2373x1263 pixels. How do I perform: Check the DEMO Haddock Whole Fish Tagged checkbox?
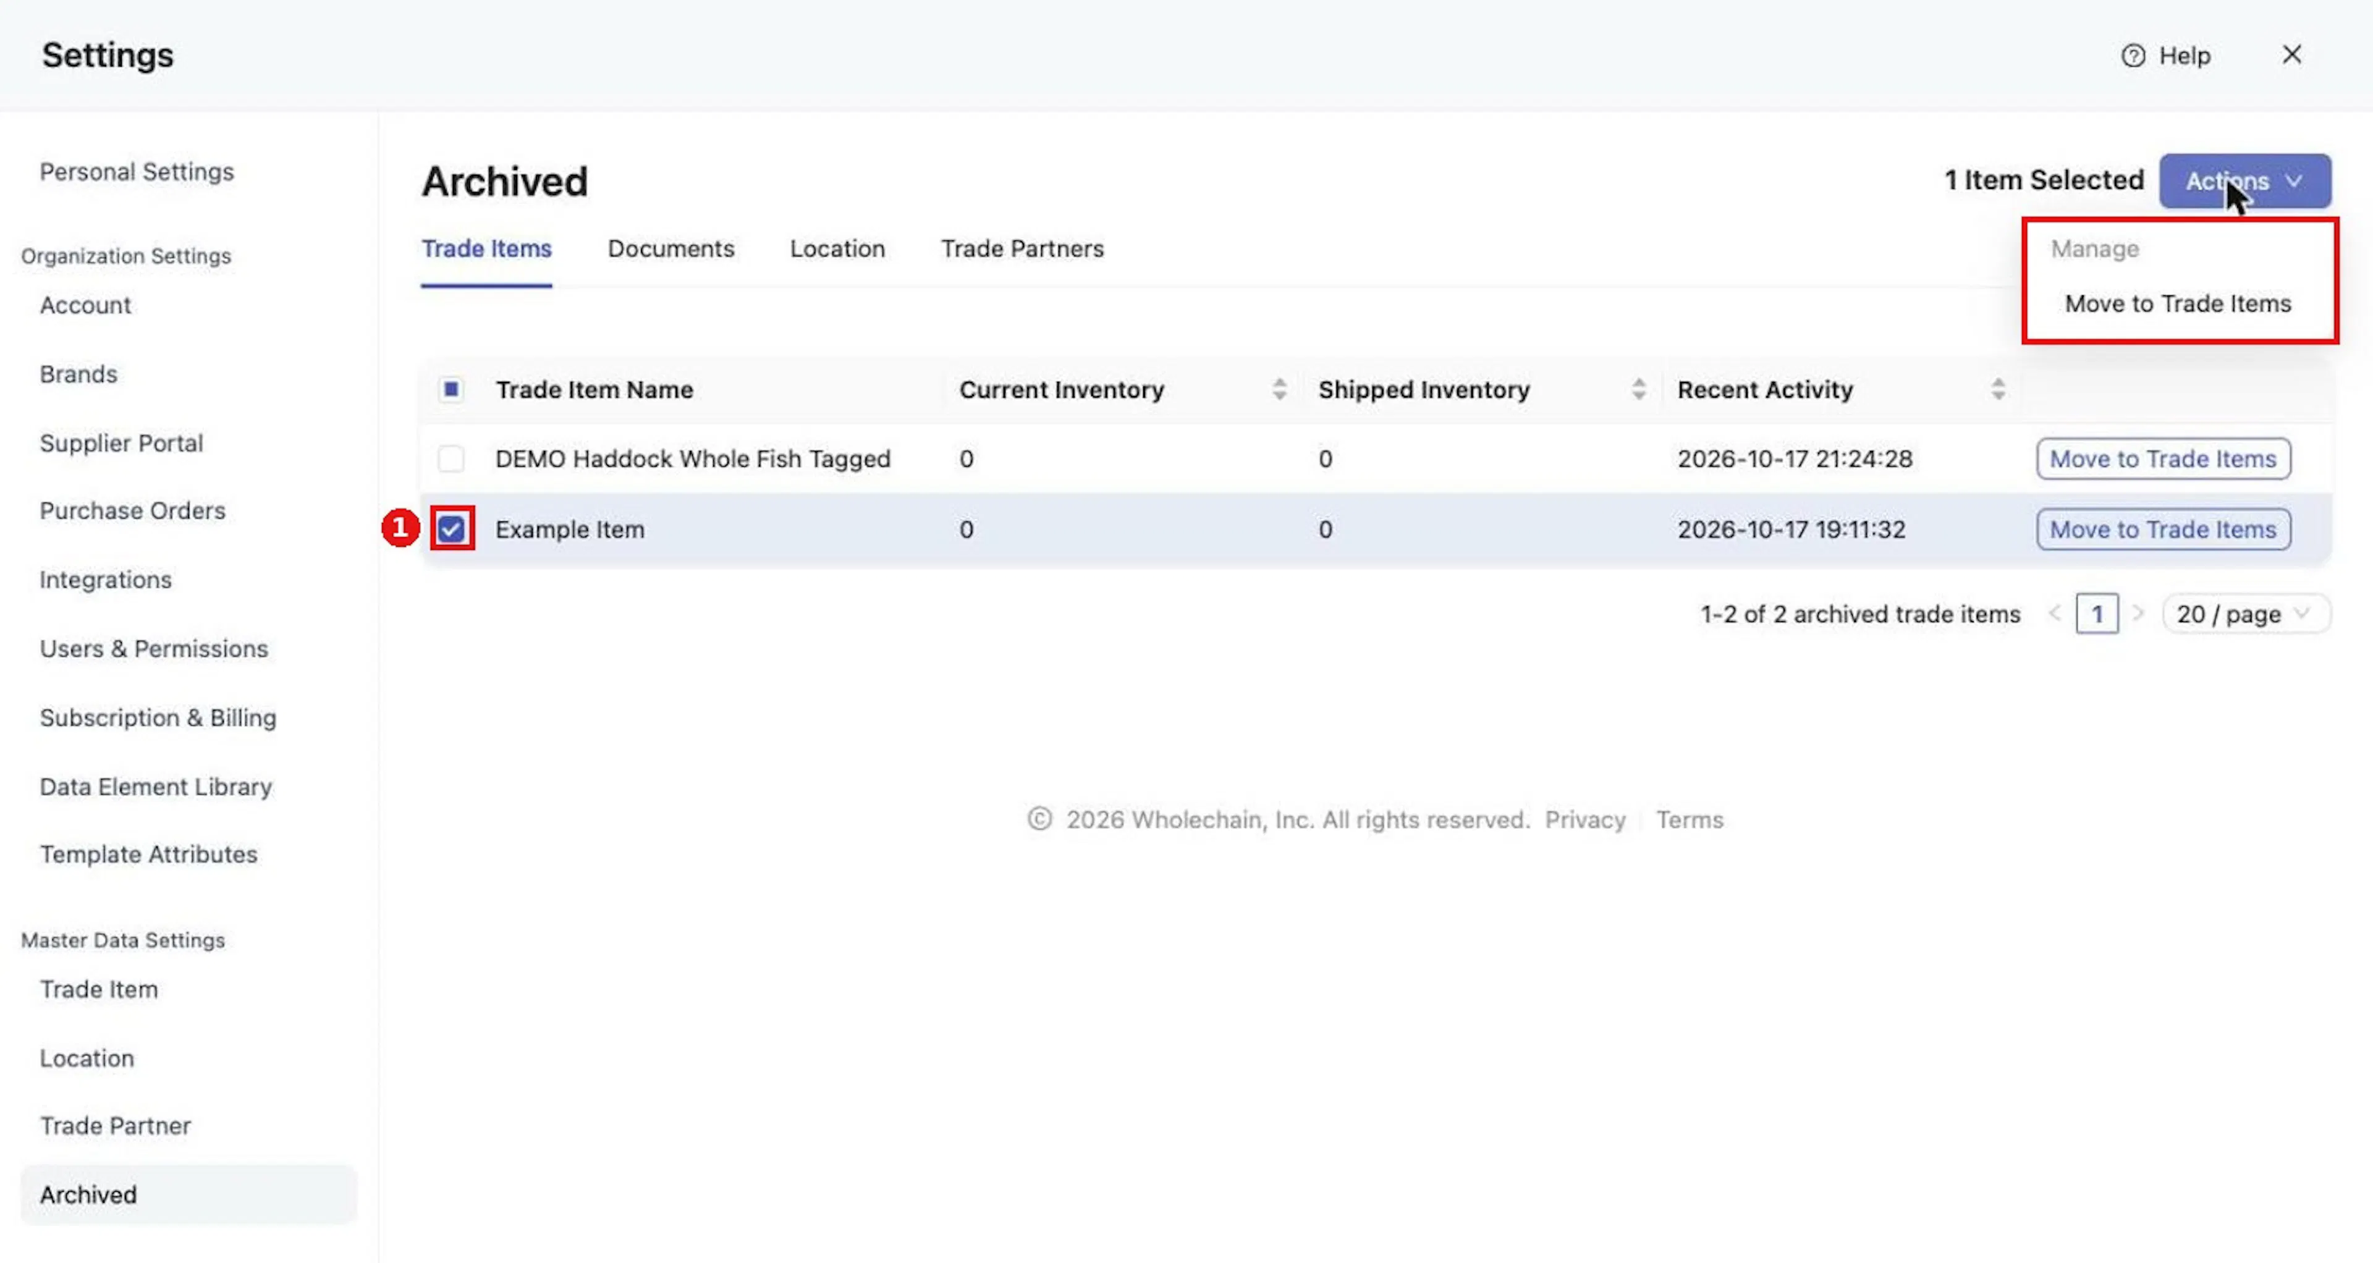pos(451,458)
